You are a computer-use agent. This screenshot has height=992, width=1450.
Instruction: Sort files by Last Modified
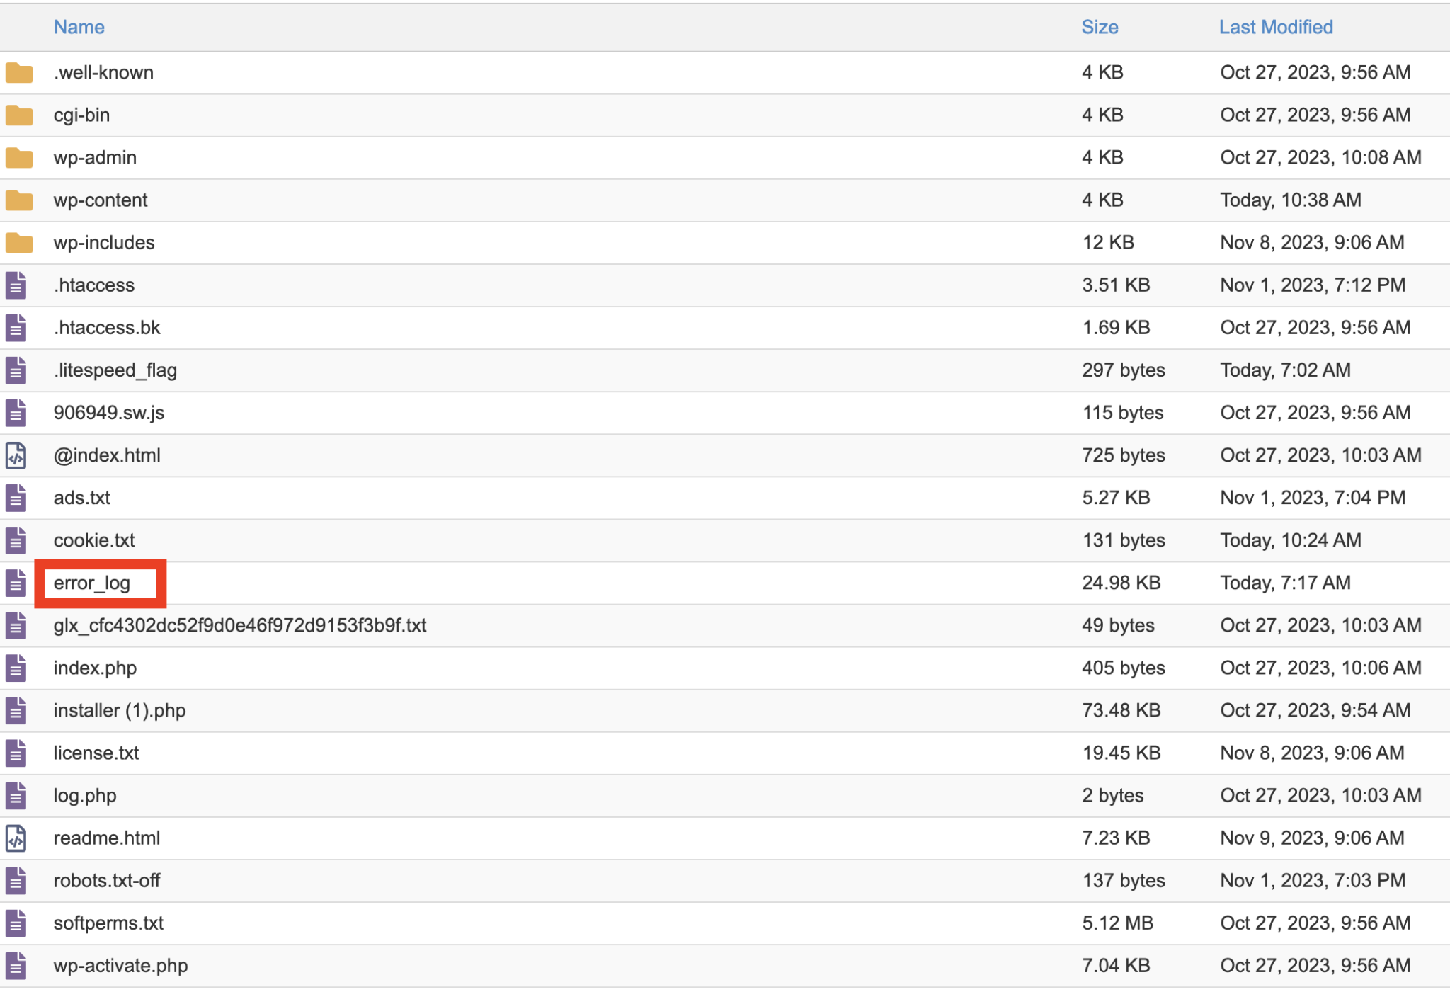(x=1274, y=27)
